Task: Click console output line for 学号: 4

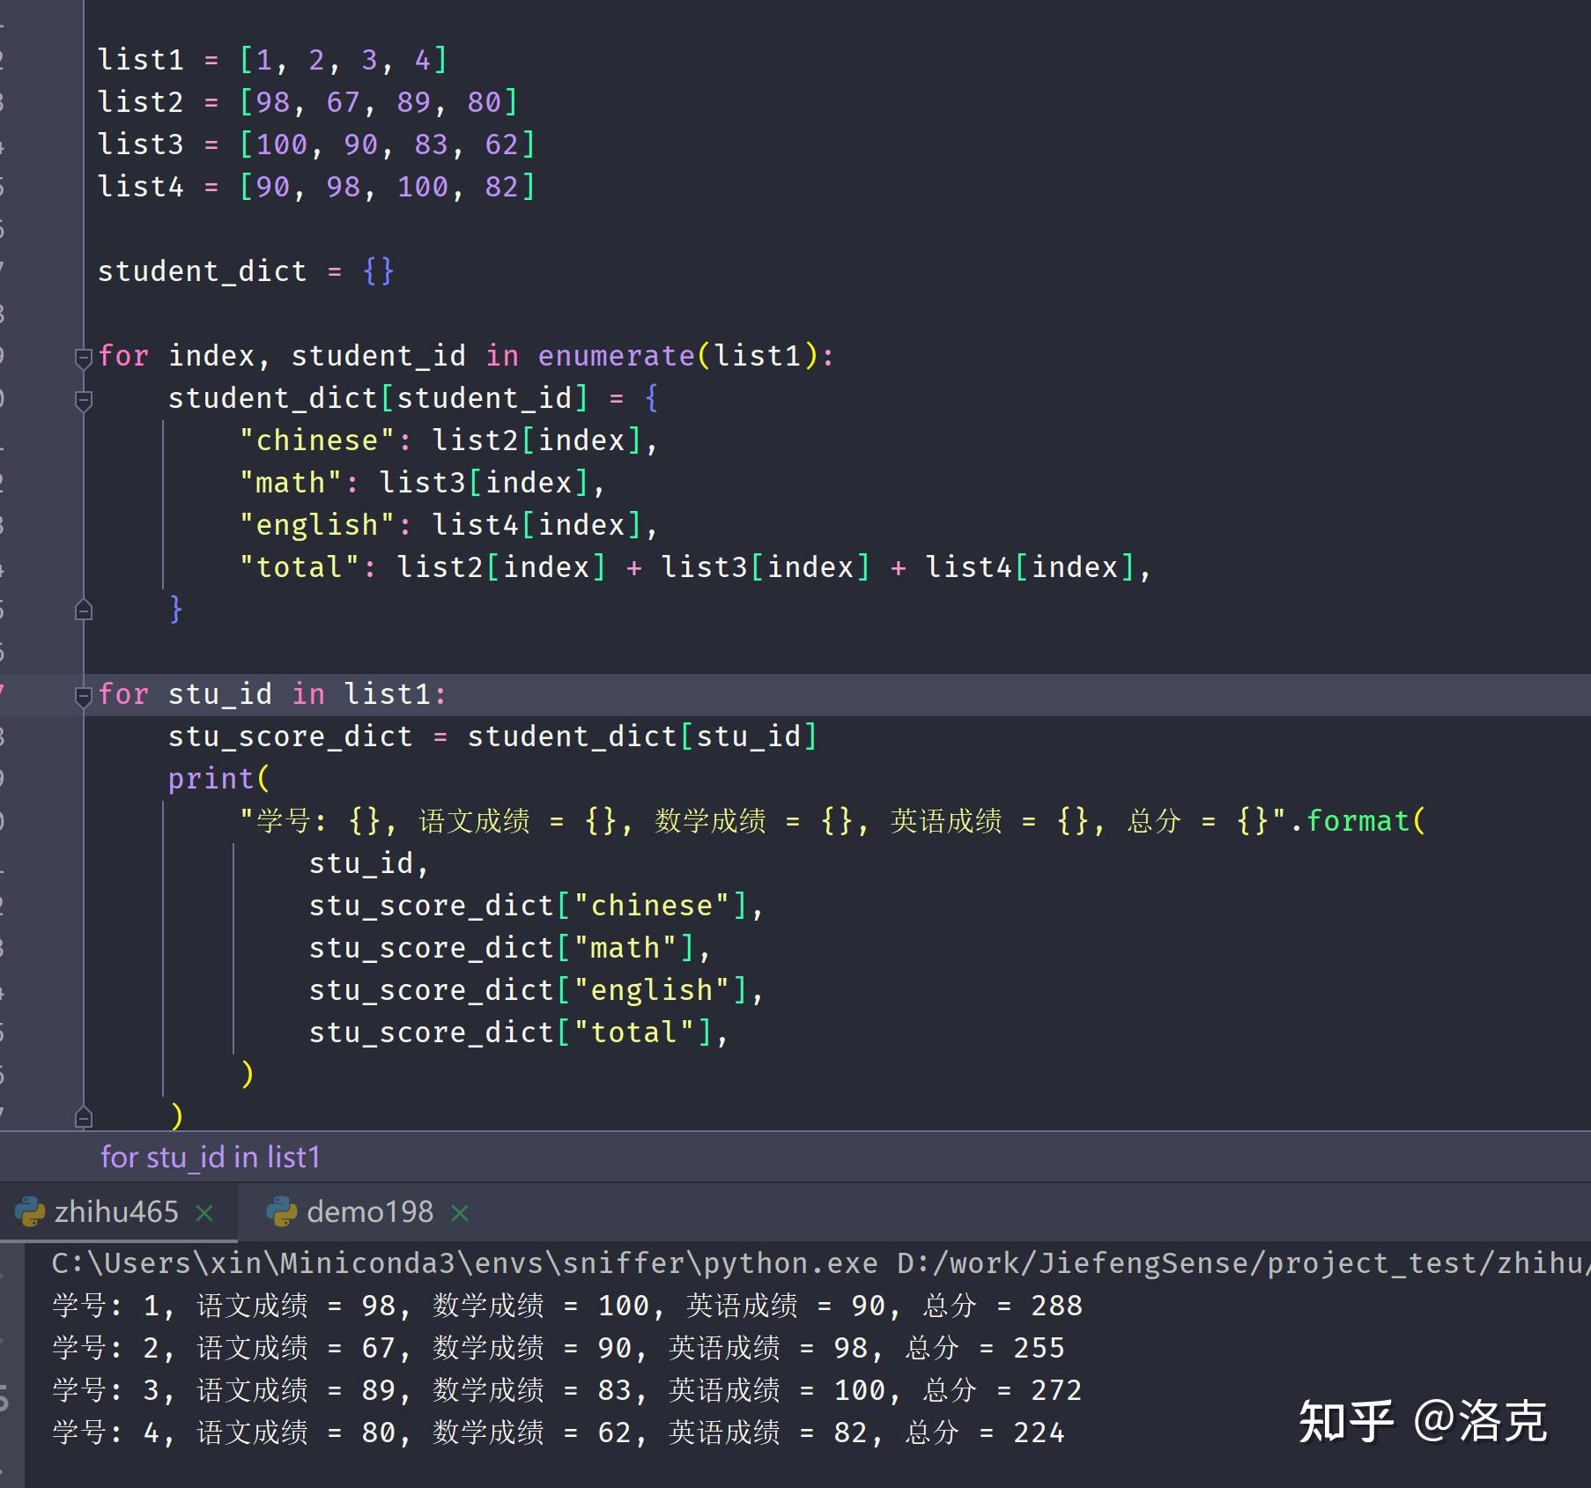Action: click(x=558, y=1432)
